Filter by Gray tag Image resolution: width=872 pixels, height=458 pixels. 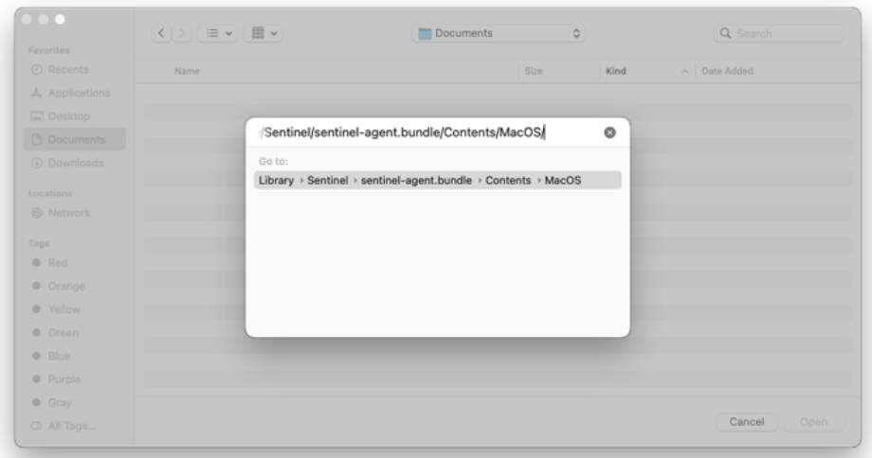pos(75,402)
